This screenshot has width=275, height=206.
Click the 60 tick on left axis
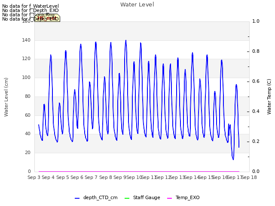(27, 115)
